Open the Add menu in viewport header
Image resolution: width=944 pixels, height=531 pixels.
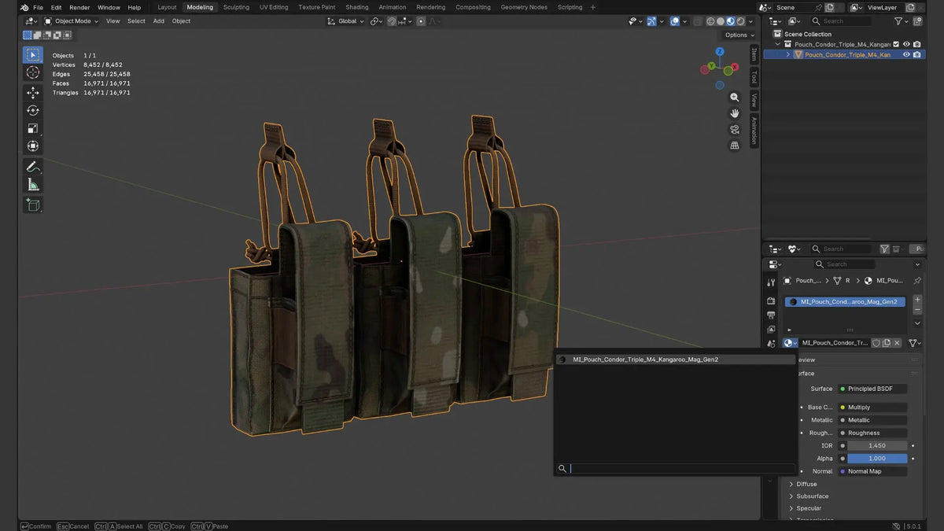coord(158,21)
